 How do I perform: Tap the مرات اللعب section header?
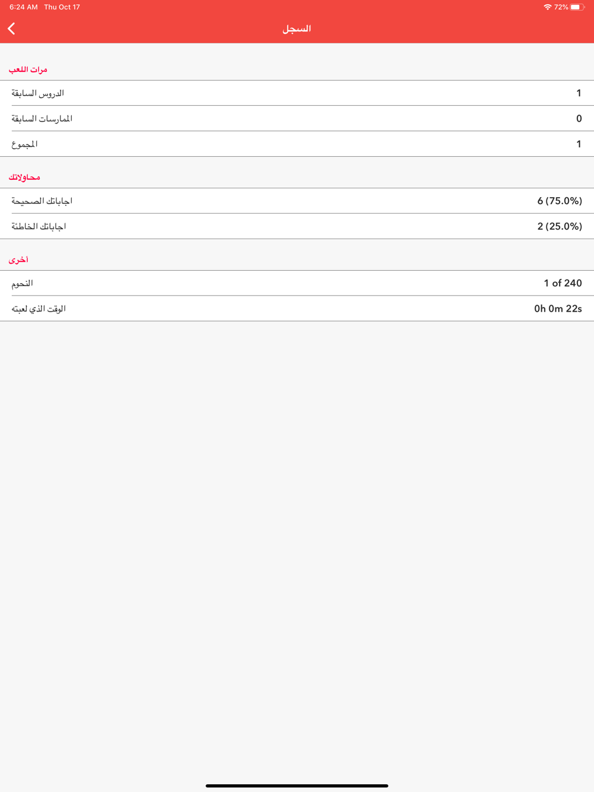click(x=28, y=69)
